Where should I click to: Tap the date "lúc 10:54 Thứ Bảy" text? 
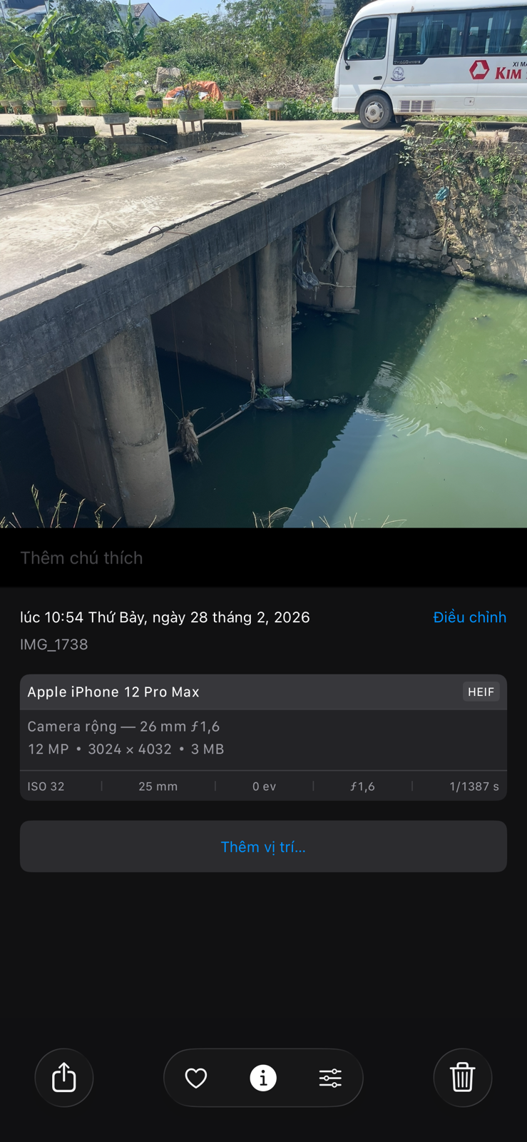165,617
